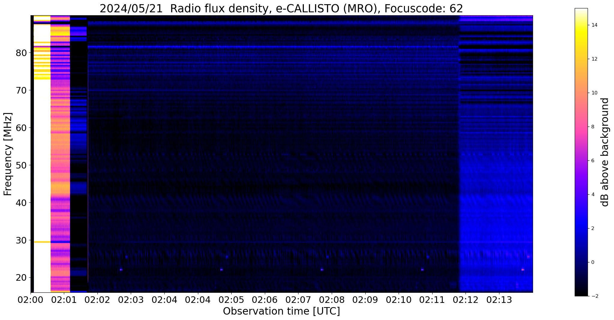Click the 02:10 time axis tick label
614x320 pixels.
399,300
